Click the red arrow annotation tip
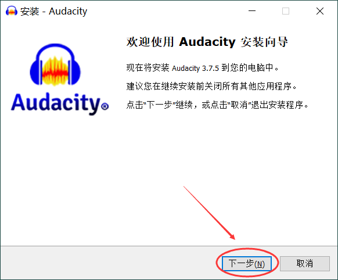This screenshot has width=338, height=280. pyautogui.click(x=233, y=238)
